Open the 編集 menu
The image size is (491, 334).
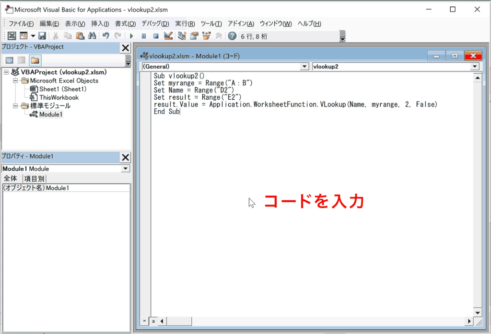click(x=49, y=24)
